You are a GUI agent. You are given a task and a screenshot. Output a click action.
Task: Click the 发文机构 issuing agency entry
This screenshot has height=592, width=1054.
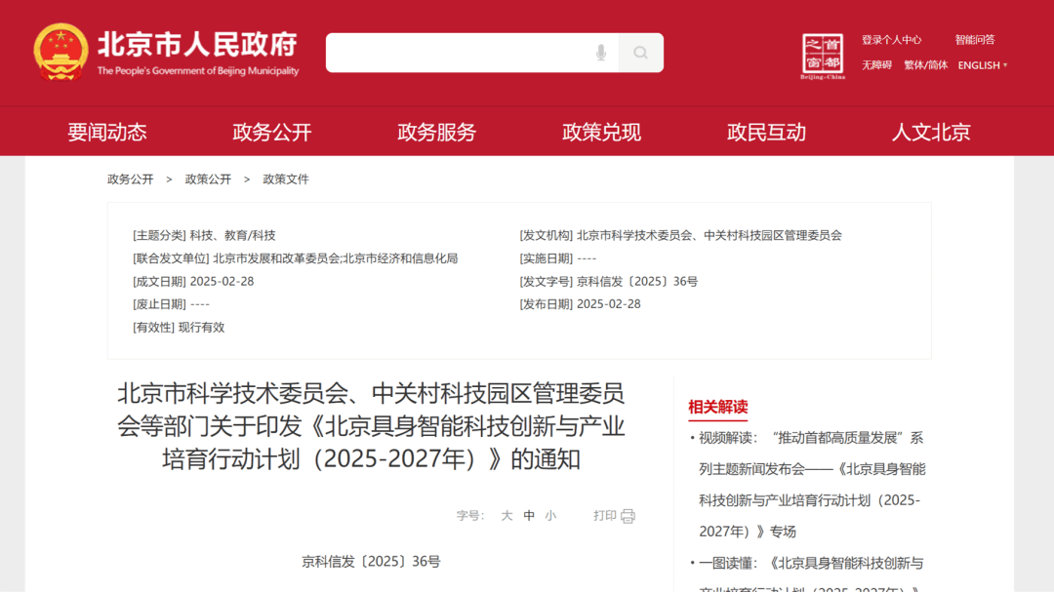pos(680,235)
